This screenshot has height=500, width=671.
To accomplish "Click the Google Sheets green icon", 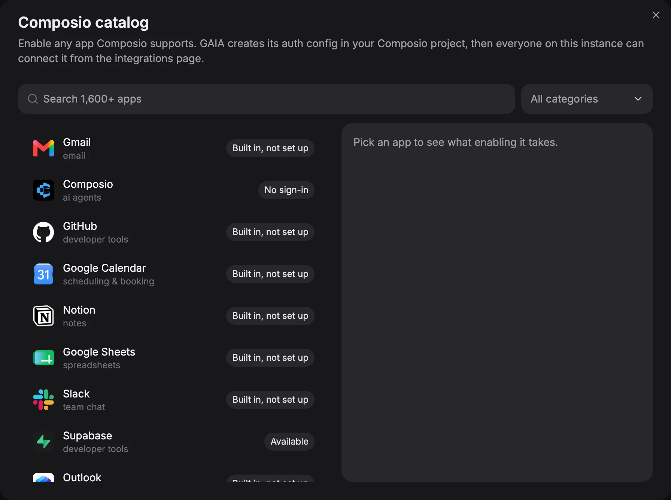I will 43,358.
